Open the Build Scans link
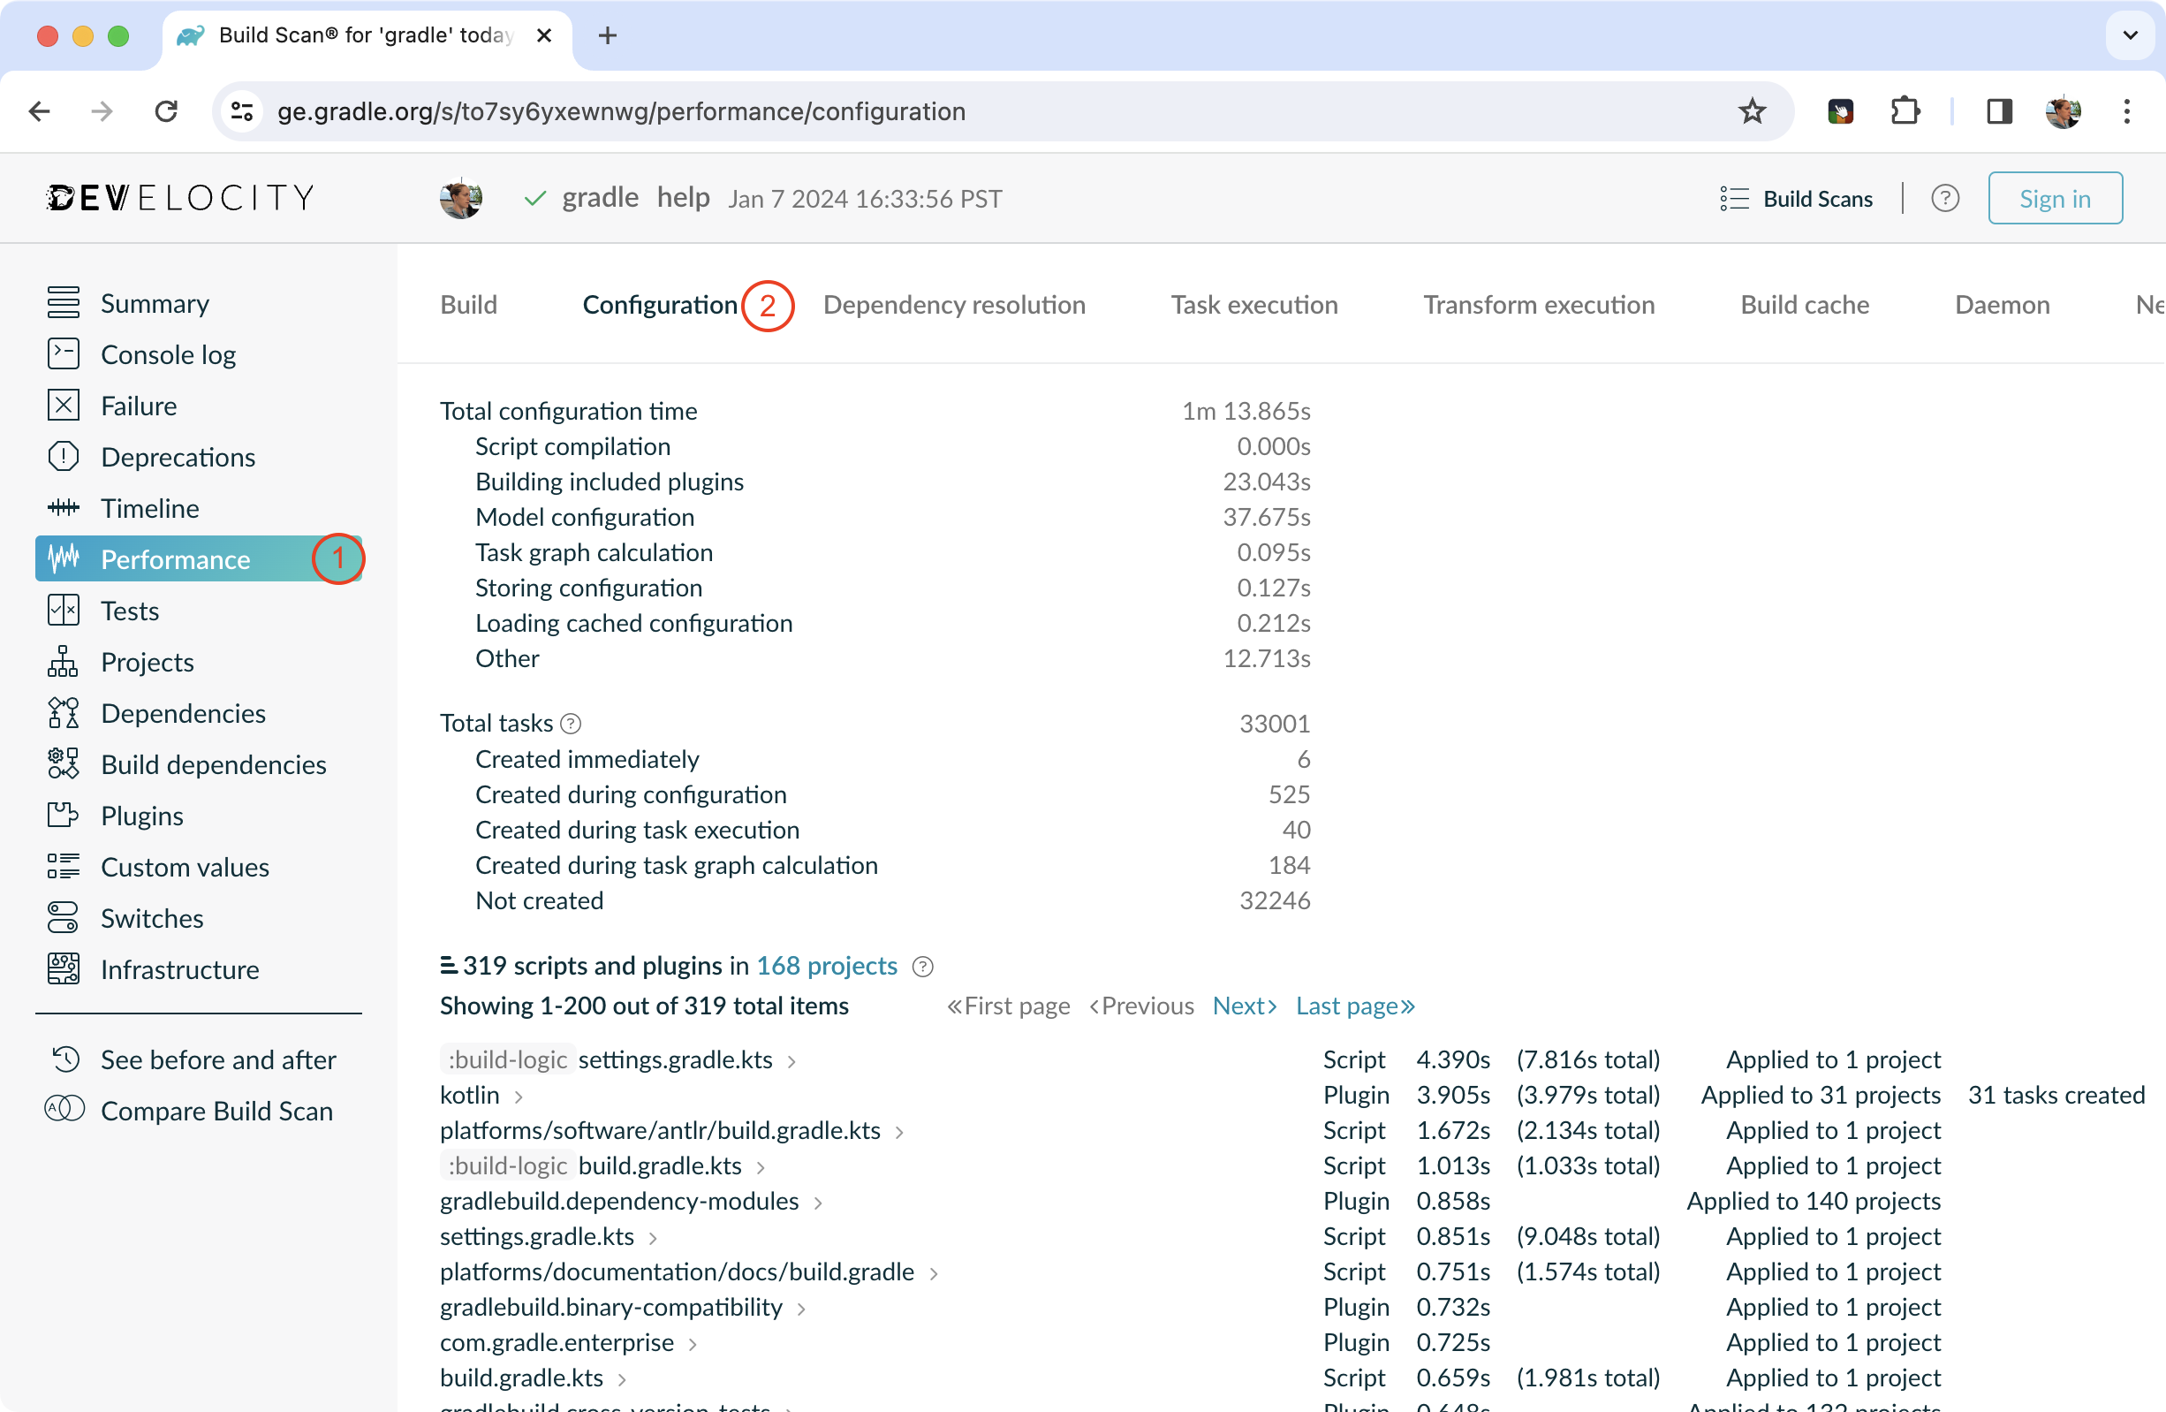The height and width of the screenshot is (1412, 2166). coord(1816,199)
